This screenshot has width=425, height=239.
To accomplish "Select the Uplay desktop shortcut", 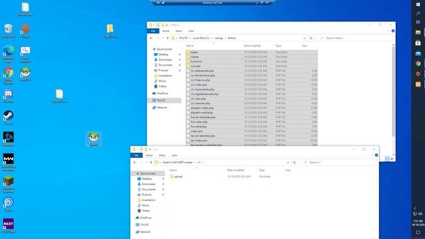I will pos(9,204).
